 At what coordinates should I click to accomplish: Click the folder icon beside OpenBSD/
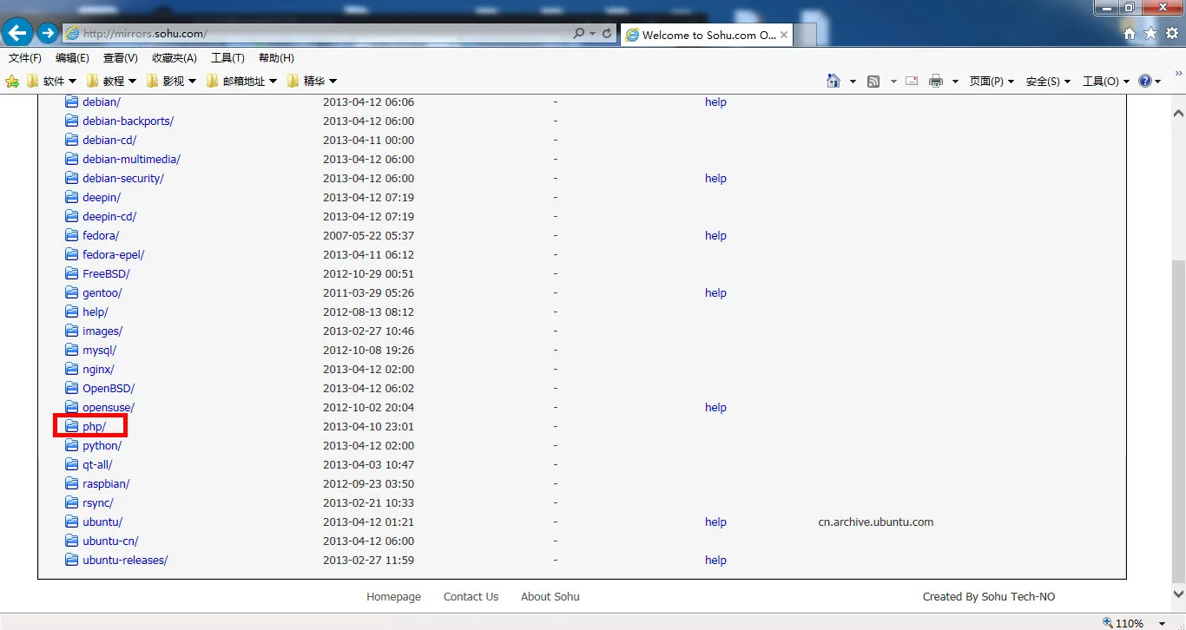[x=72, y=388]
